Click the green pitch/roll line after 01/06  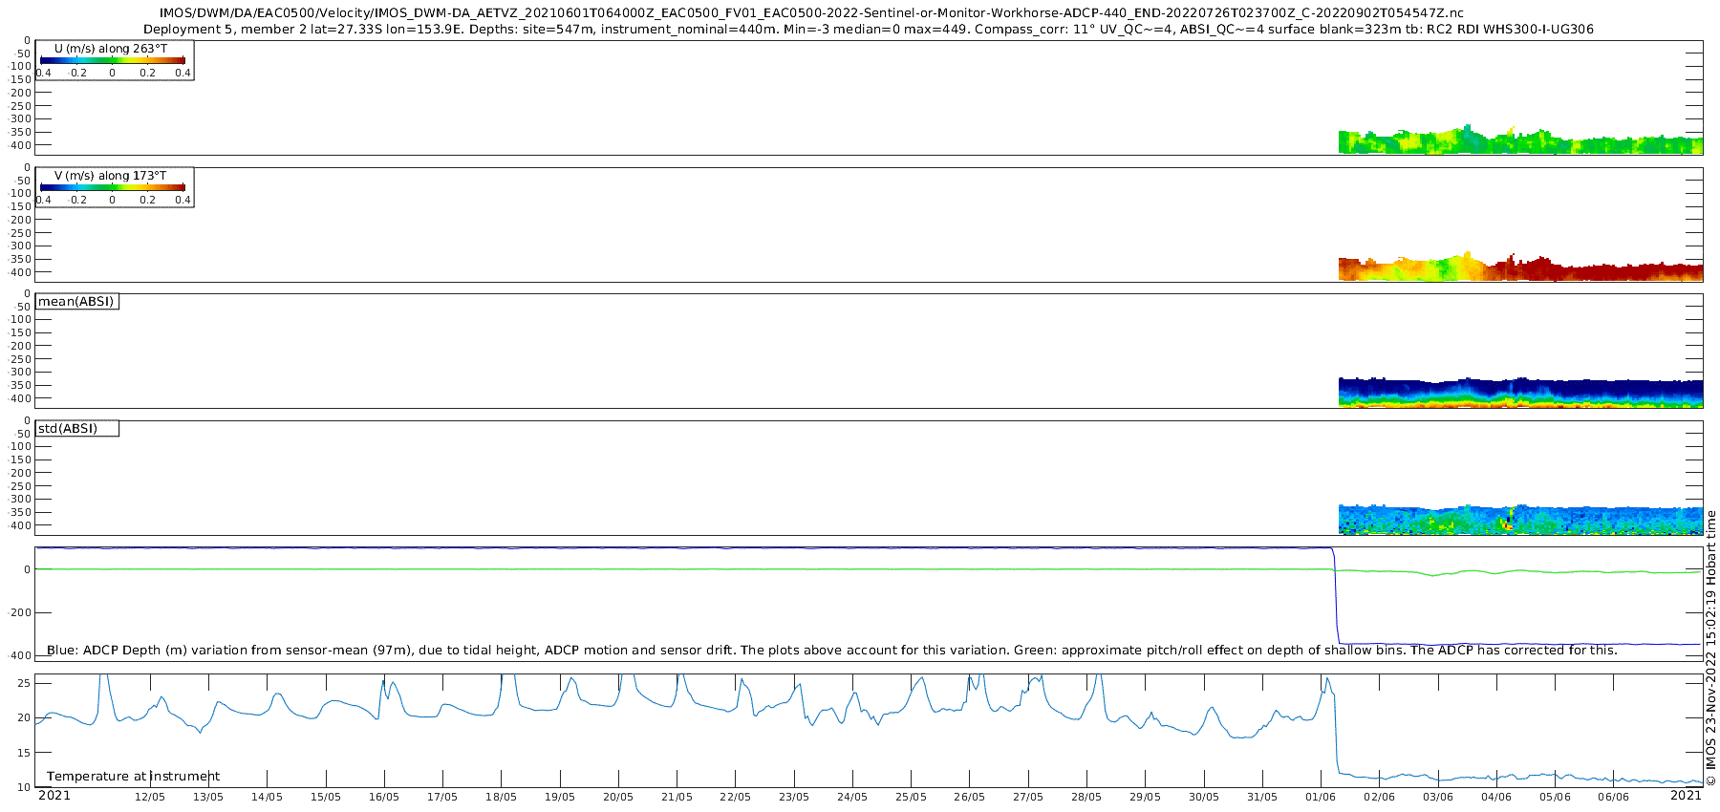(1519, 572)
